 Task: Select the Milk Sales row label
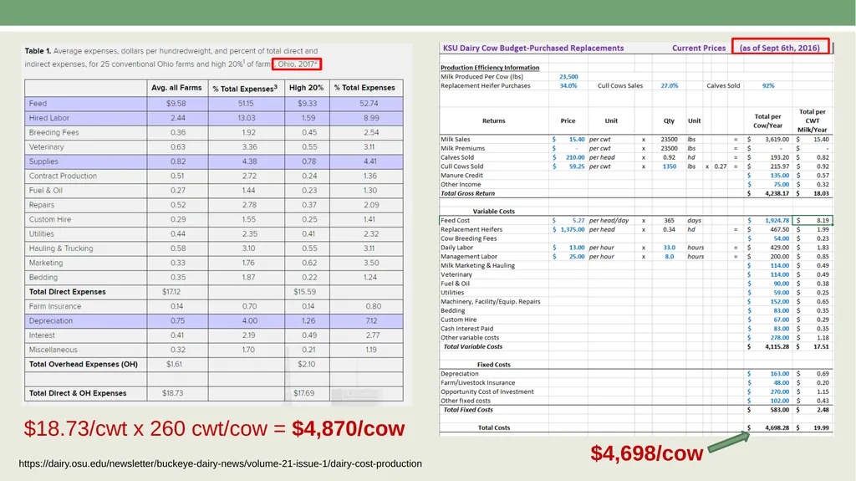456,140
